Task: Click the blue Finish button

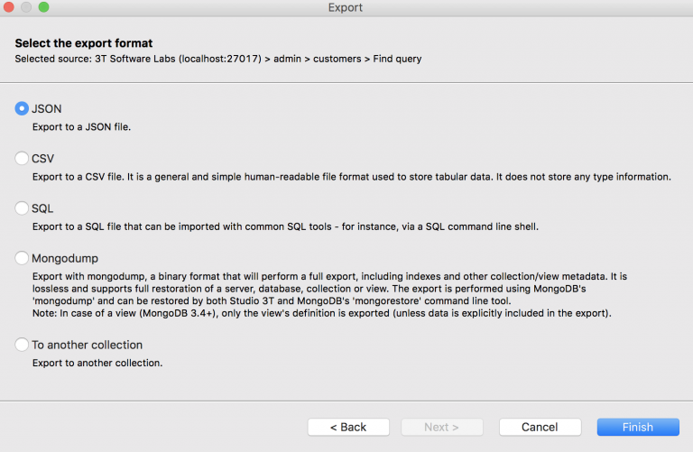Action: click(638, 427)
